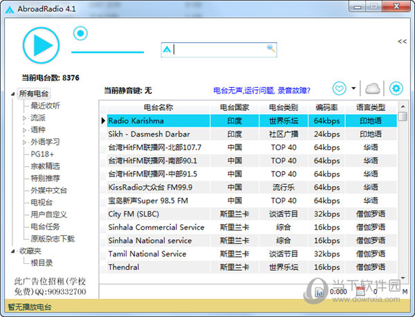The image size is (415, 317).
Task: Add station to favorites heart icon
Action: pos(339,88)
